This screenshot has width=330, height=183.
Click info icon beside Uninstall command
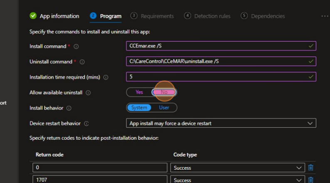[x=82, y=62]
